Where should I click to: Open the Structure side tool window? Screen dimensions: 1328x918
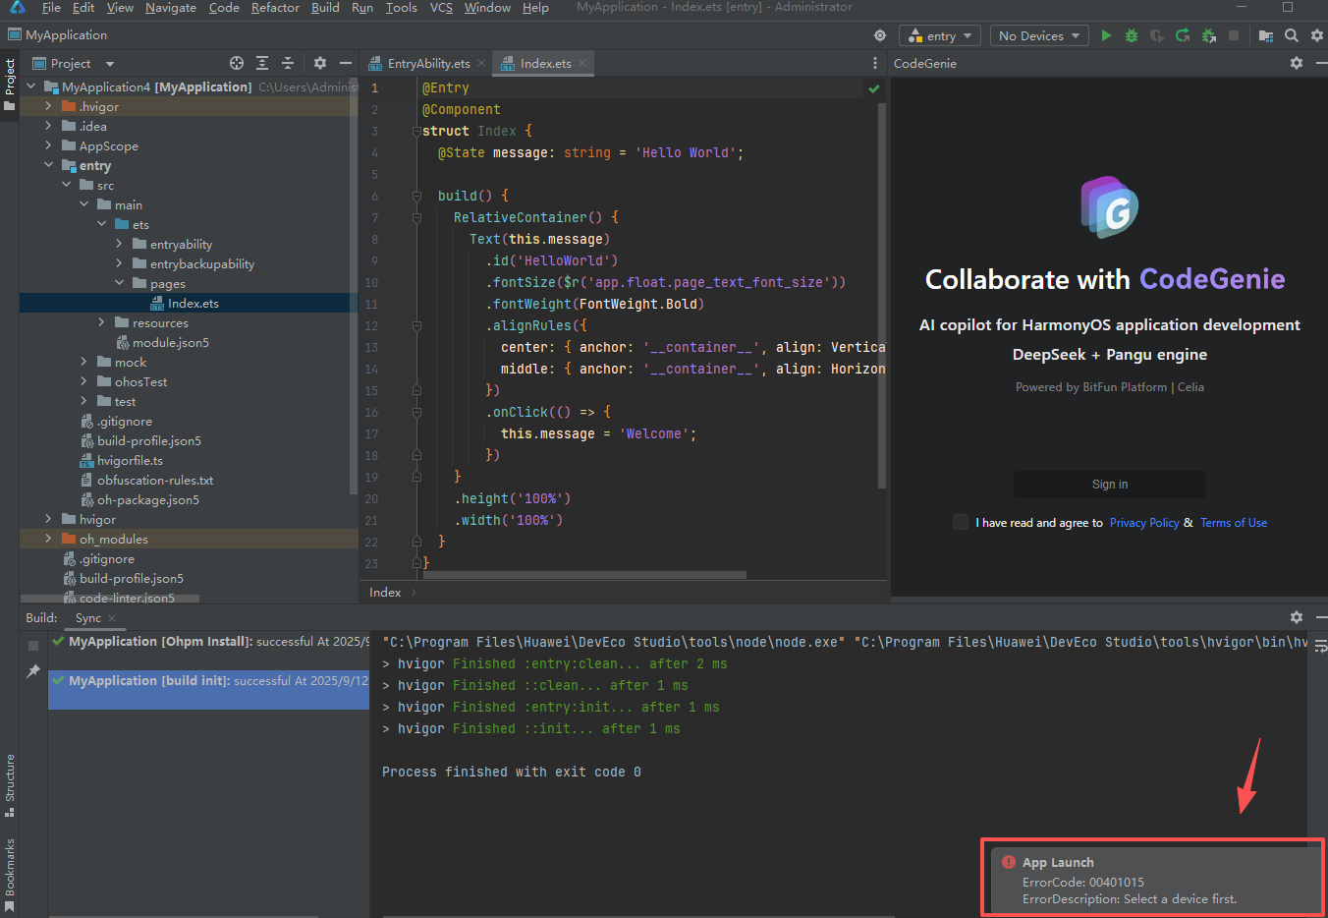pos(10,785)
